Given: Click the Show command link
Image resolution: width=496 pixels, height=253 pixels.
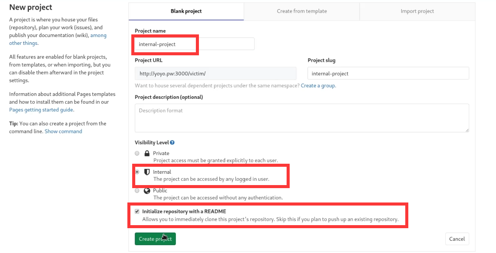Looking at the screenshot, I should click(63, 131).
